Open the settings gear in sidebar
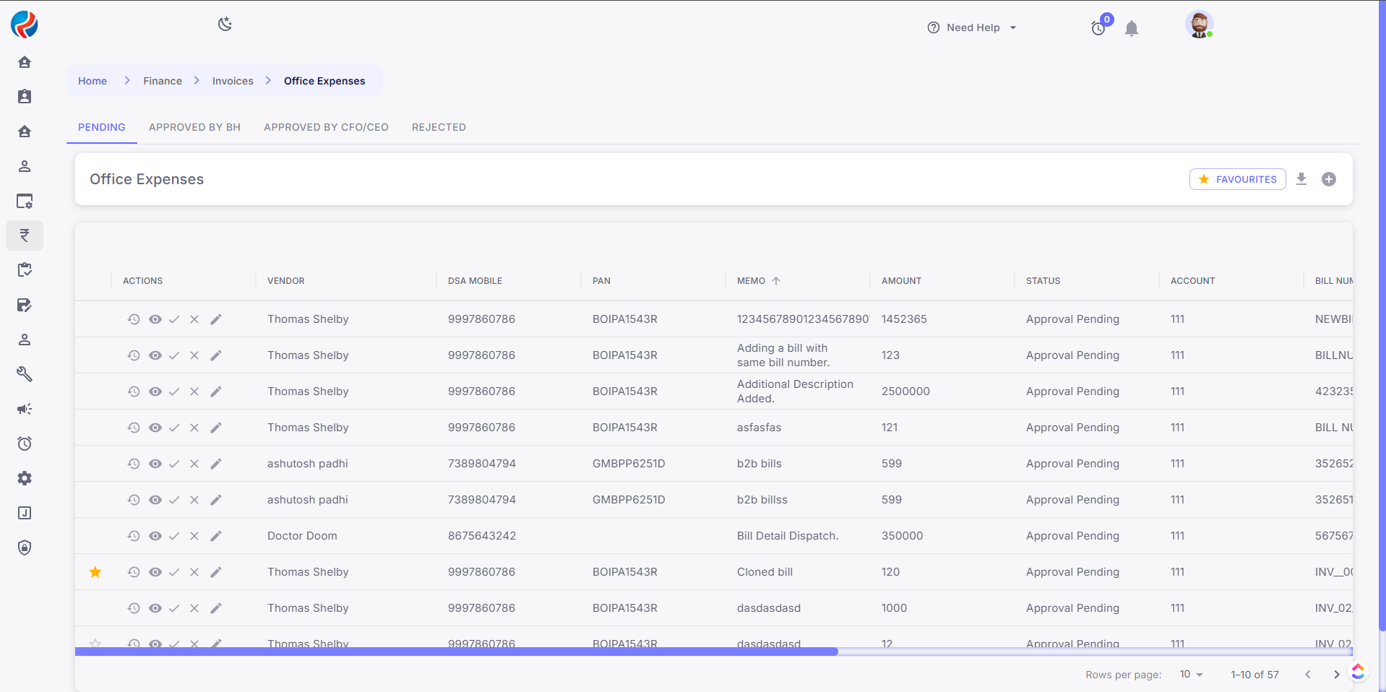Viewport: 1386px width, 692px height. pyautogui.click(x=25, y=478)
